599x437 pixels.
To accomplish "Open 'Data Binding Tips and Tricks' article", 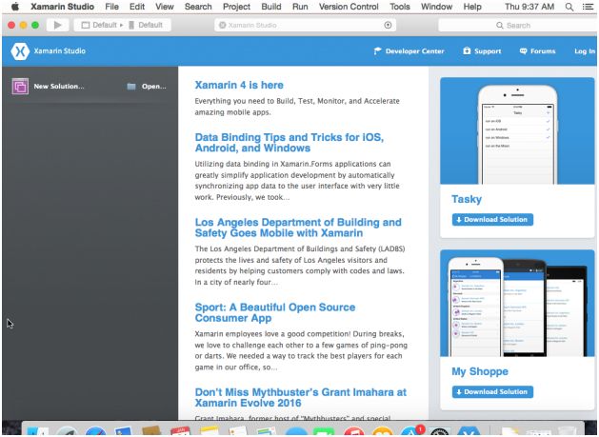I will (x=290, y=143).
